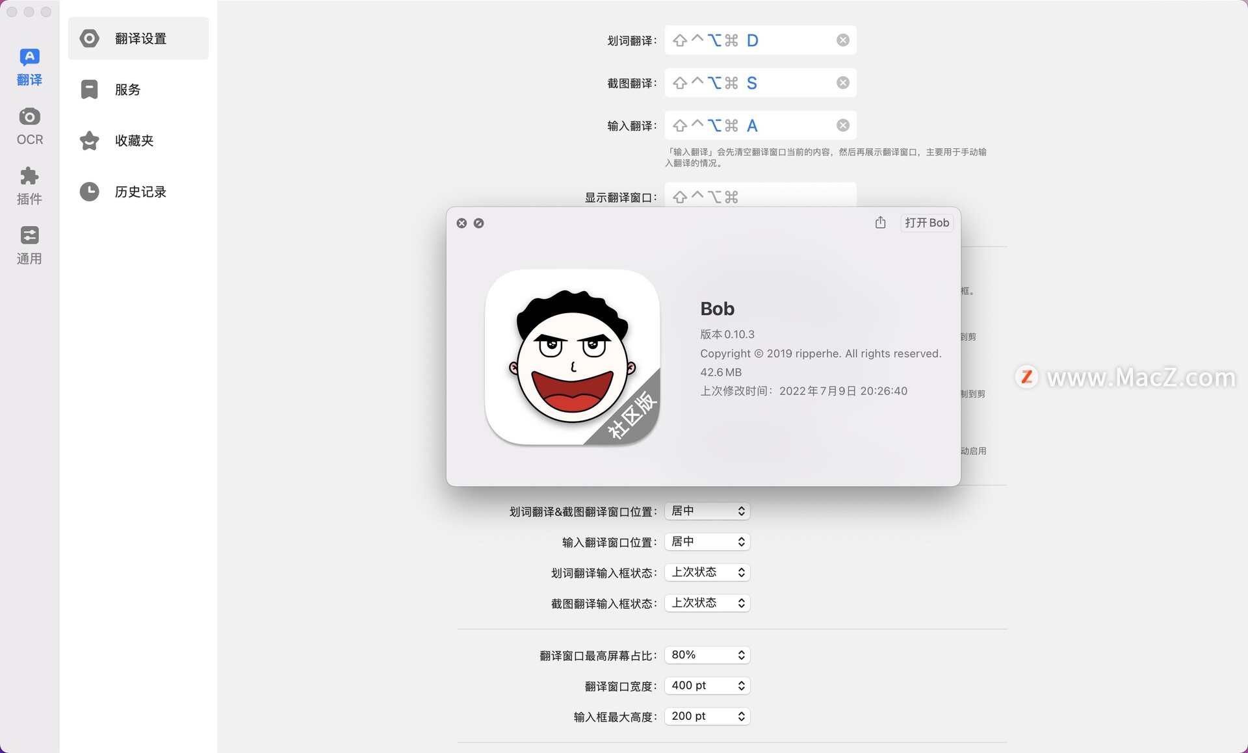The image size is (1248, 753).
Task: Select the 服务 menu item
Action: [126, 90]
